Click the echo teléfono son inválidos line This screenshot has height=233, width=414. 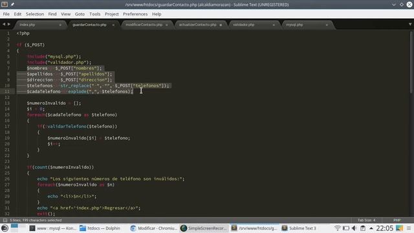[x=111, y=179]
